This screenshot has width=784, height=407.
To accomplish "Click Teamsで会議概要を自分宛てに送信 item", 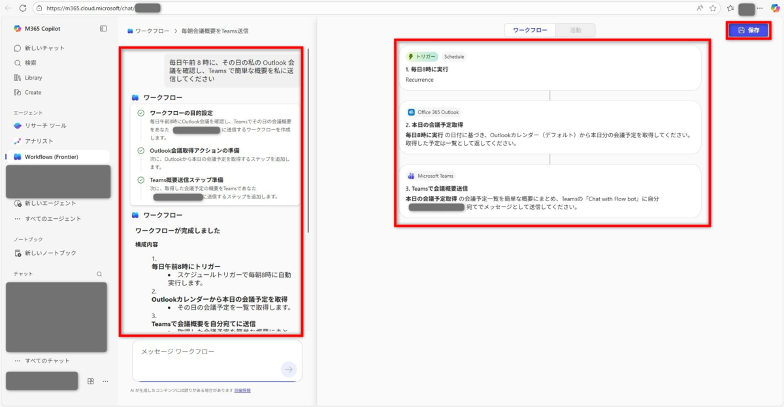I will point(203,323).
